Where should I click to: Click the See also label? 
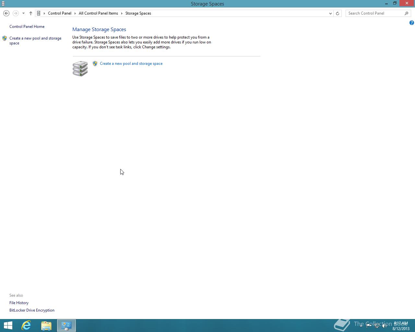[16, 295]
